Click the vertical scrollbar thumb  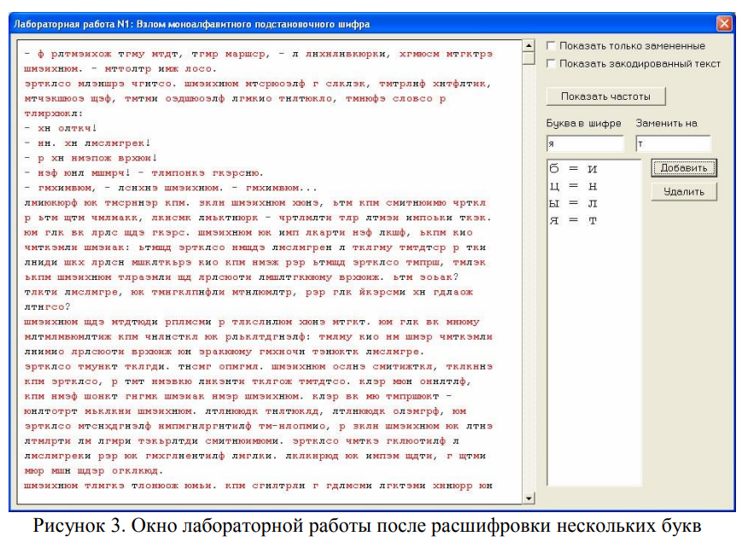click(x=529, y=60)
